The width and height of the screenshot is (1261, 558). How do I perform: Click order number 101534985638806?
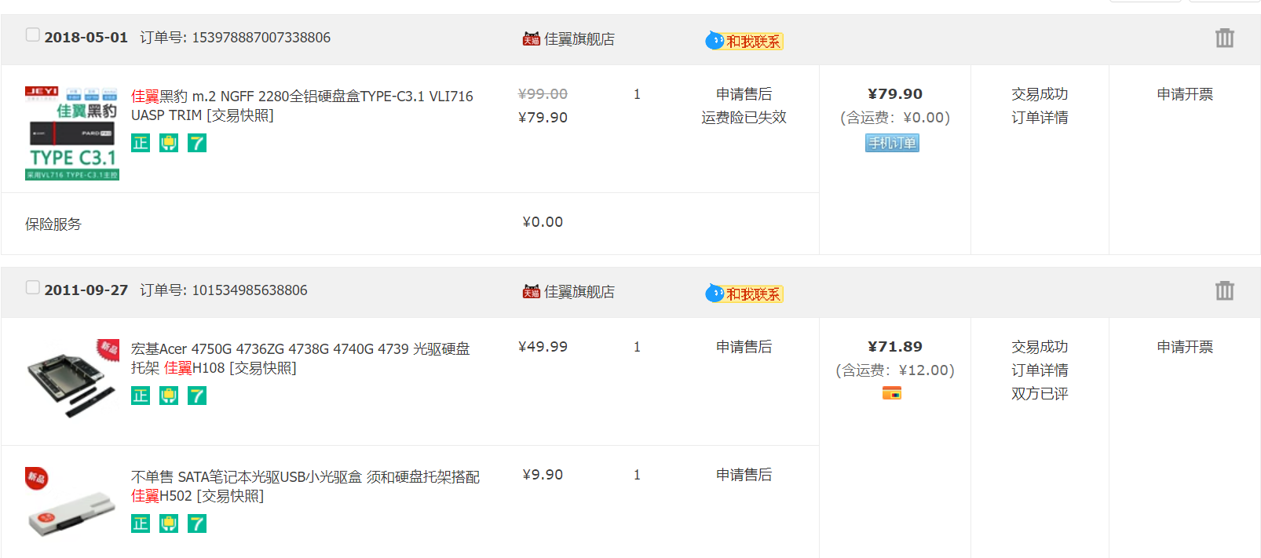(x=250, y=290)
